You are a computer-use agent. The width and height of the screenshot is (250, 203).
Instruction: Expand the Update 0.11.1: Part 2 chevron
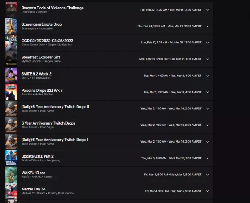(x=207, y=158)
